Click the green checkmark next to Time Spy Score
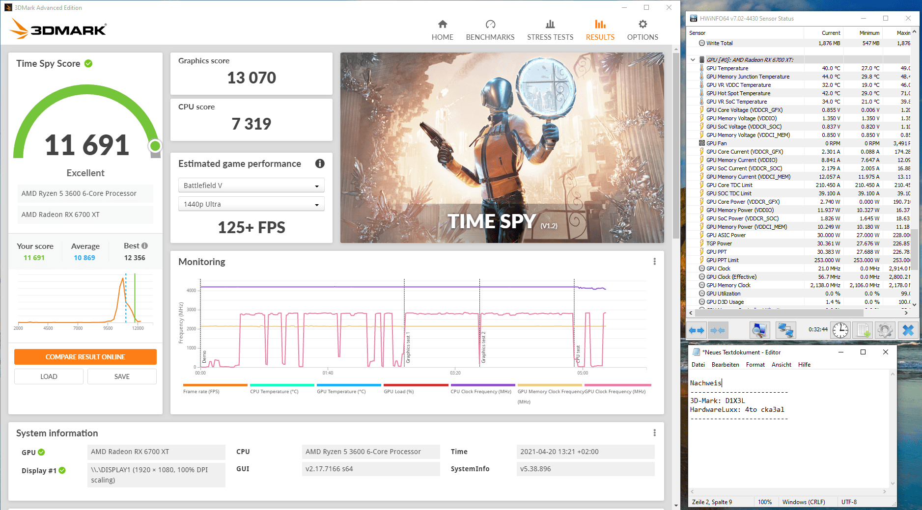922x510 pixels. pos(88,63)
